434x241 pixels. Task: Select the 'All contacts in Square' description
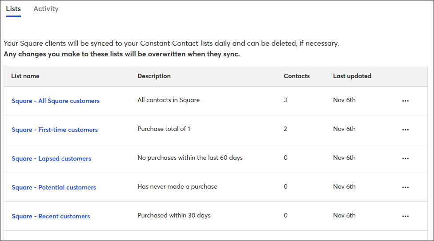click(169, 100)
